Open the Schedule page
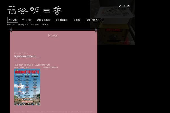 44,20
